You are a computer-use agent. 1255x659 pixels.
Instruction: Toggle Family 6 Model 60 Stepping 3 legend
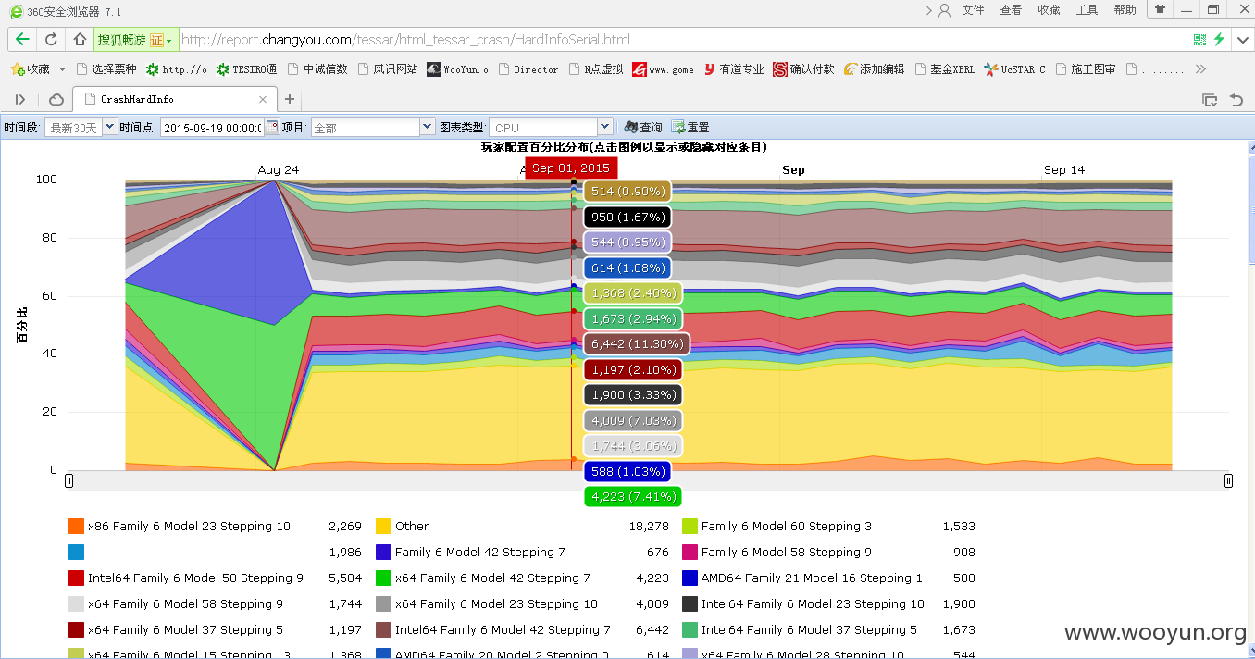777,526
